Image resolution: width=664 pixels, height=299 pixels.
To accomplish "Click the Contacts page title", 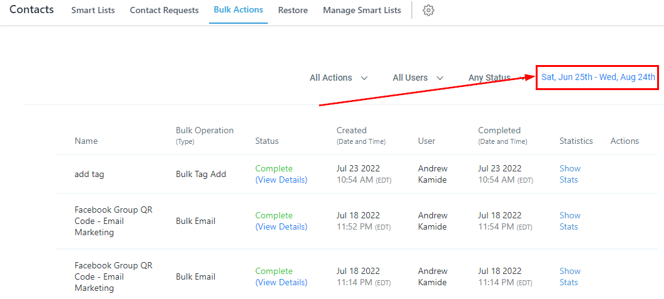I will pos(31,10).
